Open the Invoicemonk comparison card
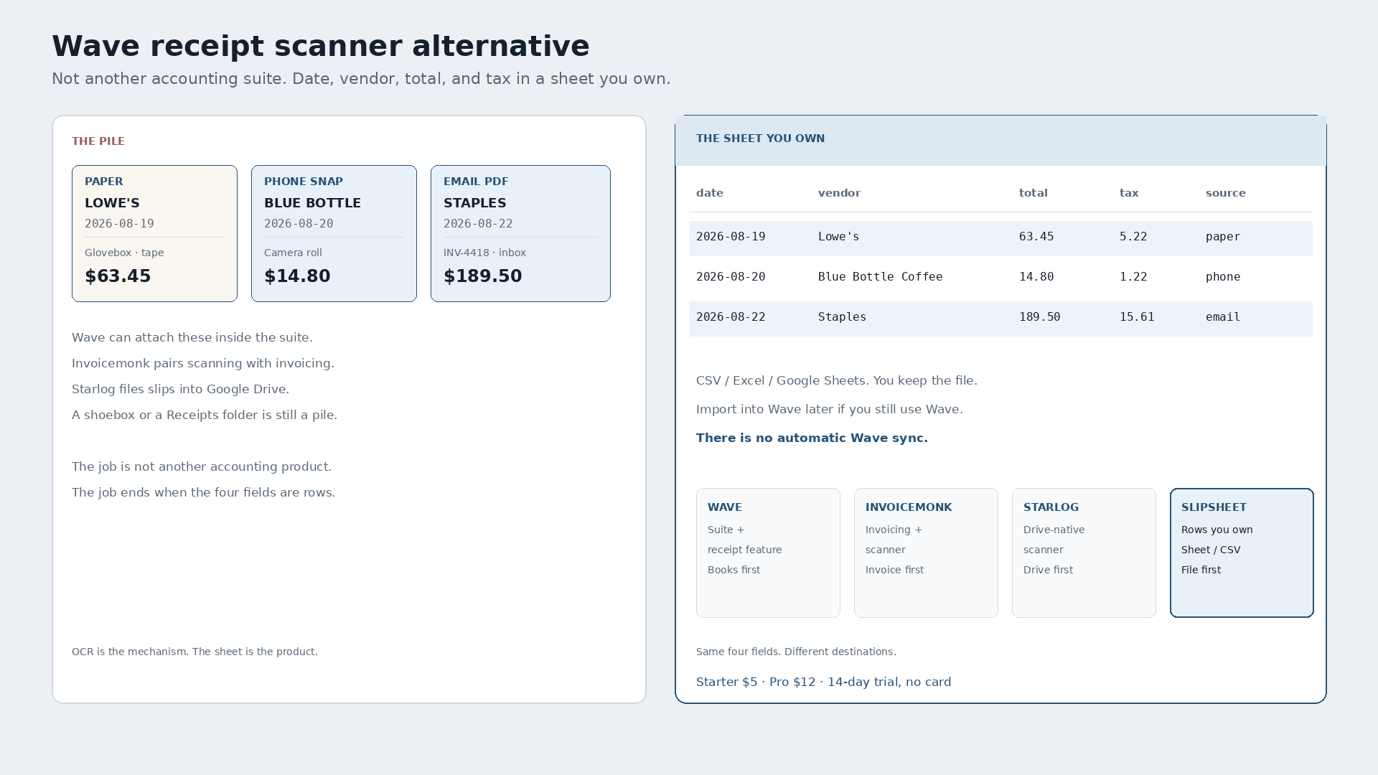Image resolution: width=1378 pixels, height=775 pixels. click(x=926, y=553)
